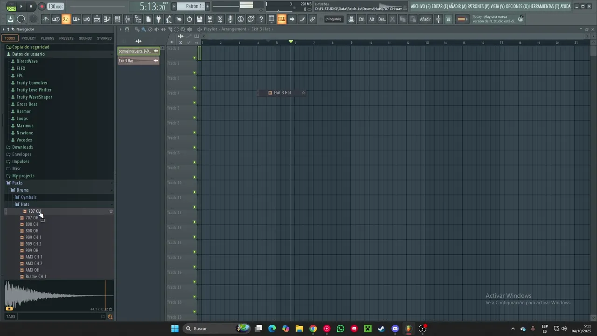Mute Track 4 with its green dot
The height and width of the screenshot is (336, 597).
(194, 103)
